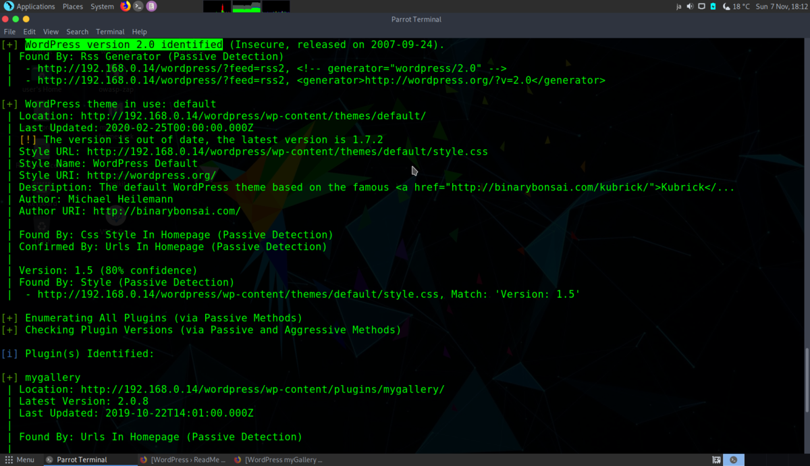This screenshot has height=466, width=810.
Task: Switch to WordPress myGallery Firefox taskbar window
Action: click(278, 460)
